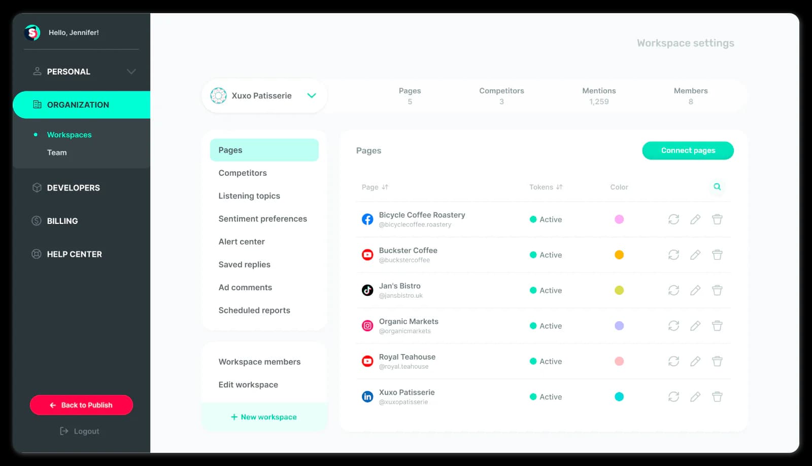Select the Pages settings tab
The width and height of the screenshot is (812, 466).
264,150
